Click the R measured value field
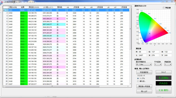The height and width of the screenshot is (98, 176). pos(142,52)
